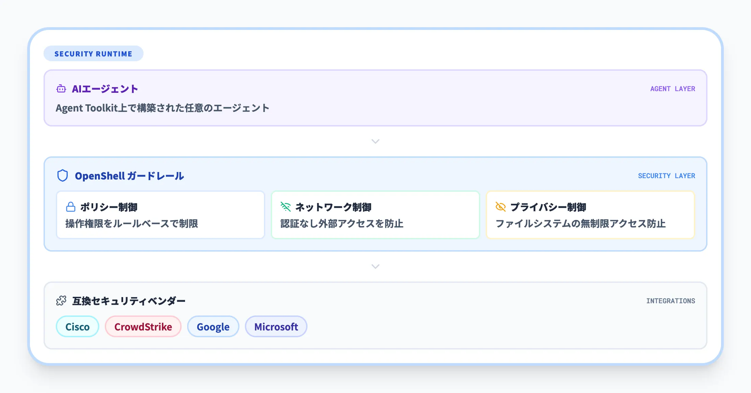Click the orange privacy icon in the yellow card
Viewport: 751px width, 393px height.
pos(500,206)
